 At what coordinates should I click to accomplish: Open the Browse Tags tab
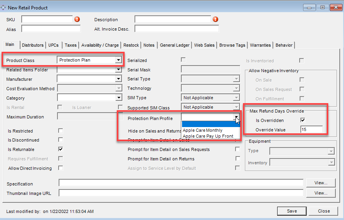pos(232,45)
